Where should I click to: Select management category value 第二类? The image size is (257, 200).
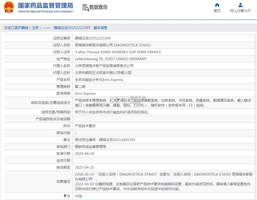click(x=80, y=87)
